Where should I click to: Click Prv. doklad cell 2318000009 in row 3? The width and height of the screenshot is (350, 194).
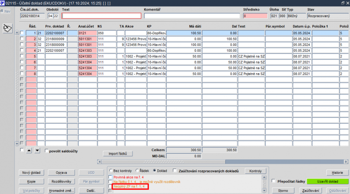pyautogui.click(x=56, y=45)
